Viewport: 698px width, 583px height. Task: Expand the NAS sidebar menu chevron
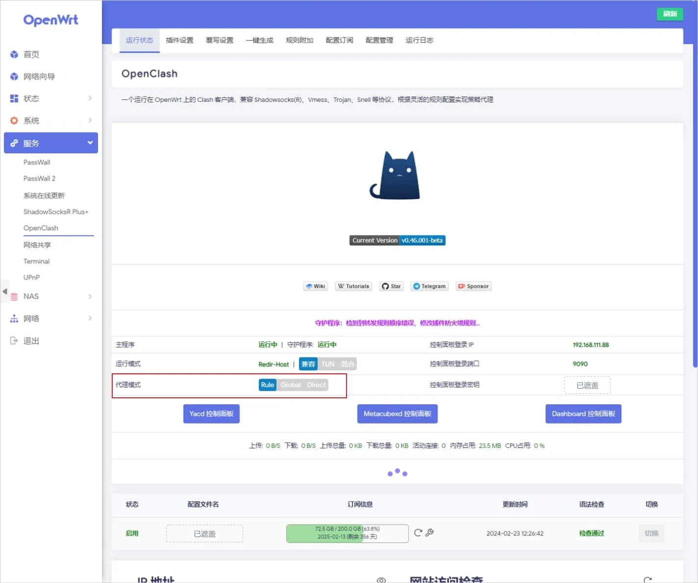[90, 296]
